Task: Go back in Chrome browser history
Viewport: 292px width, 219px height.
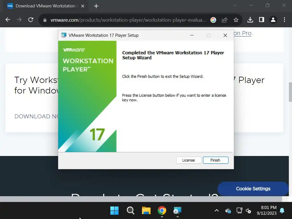Action: (8, 20)
